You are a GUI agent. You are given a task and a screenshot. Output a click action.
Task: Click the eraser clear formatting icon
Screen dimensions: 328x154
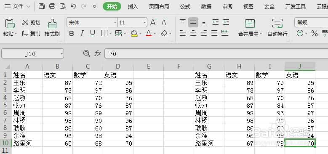coord(164,33)
